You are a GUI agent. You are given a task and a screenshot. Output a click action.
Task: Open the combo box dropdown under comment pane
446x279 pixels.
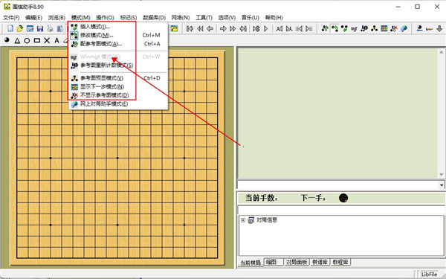click(x=441, y=185)
